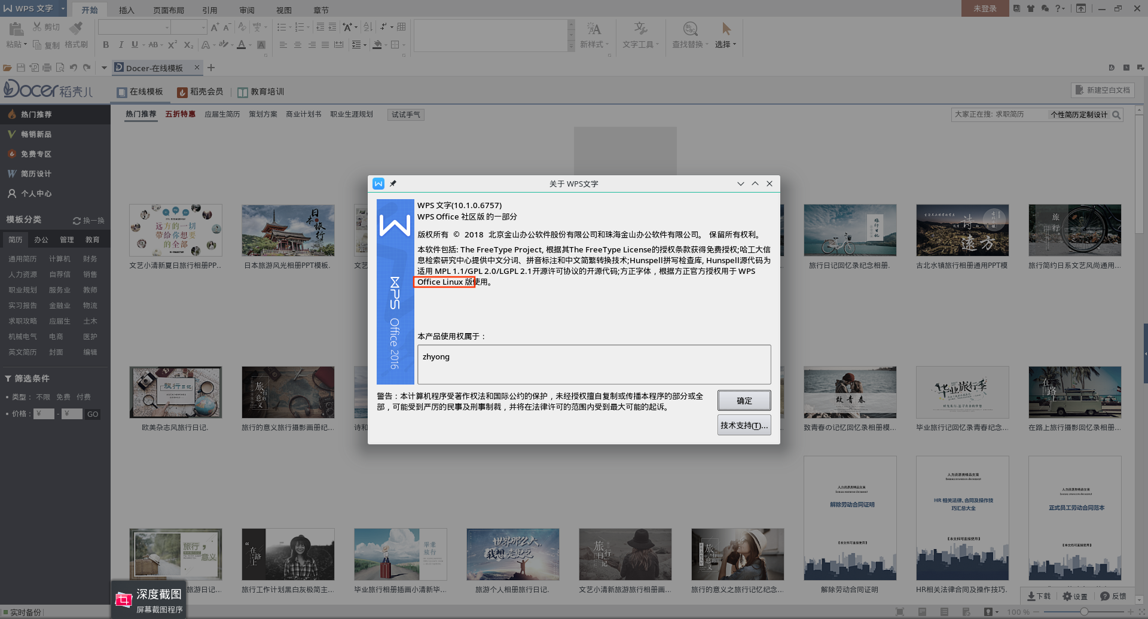Open 技术支持(T)... in the About dialog

[744, 425]
